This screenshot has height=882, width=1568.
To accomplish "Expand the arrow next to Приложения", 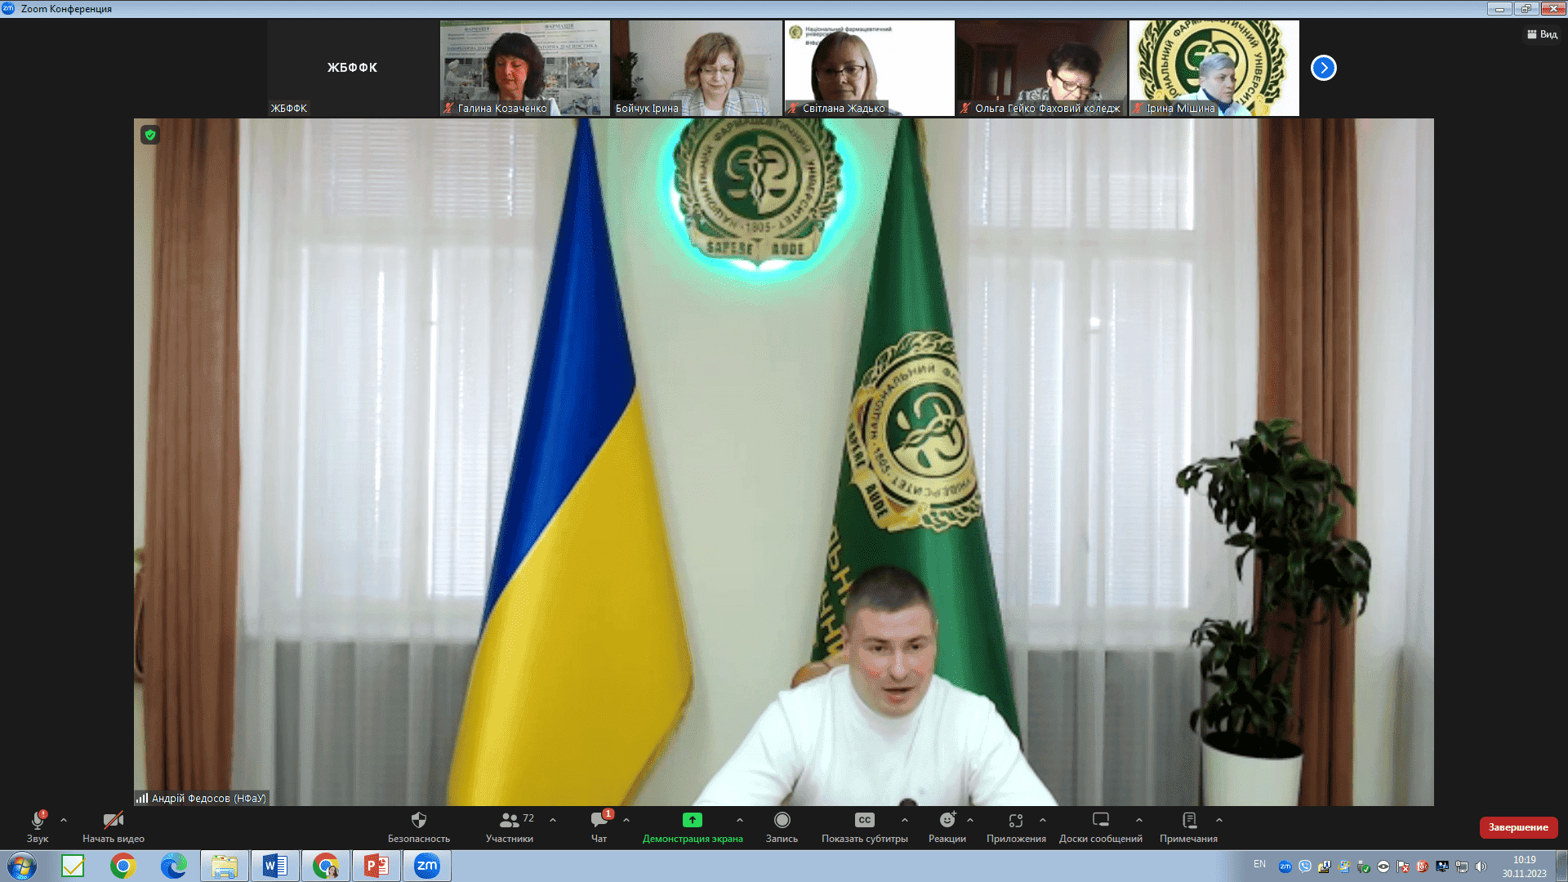I will 1043,820.
